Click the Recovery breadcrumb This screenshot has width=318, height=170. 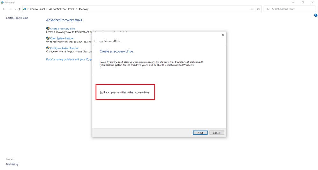coord(84,9)
